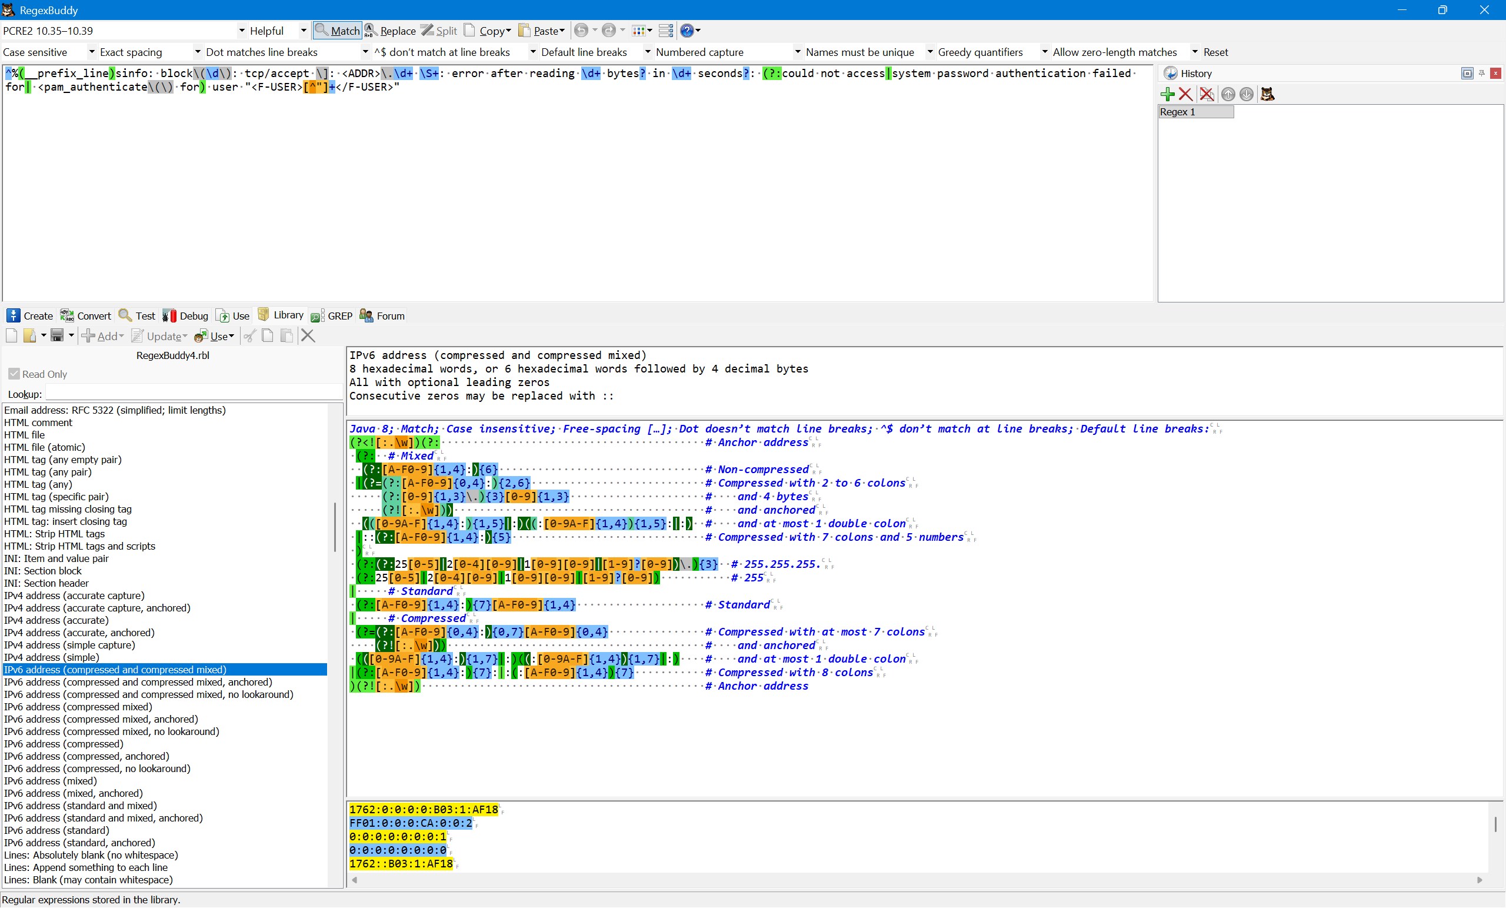1506x908 pixels.
Task: Switch to Replace mode
Action: [x=391, y=31]
